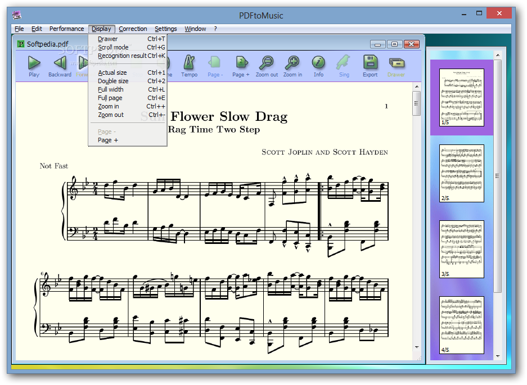Image resolution: width=527 pixels, height=385 pixels.
Task: Select page 4/5 thumbnail
Action: (462, 325)
